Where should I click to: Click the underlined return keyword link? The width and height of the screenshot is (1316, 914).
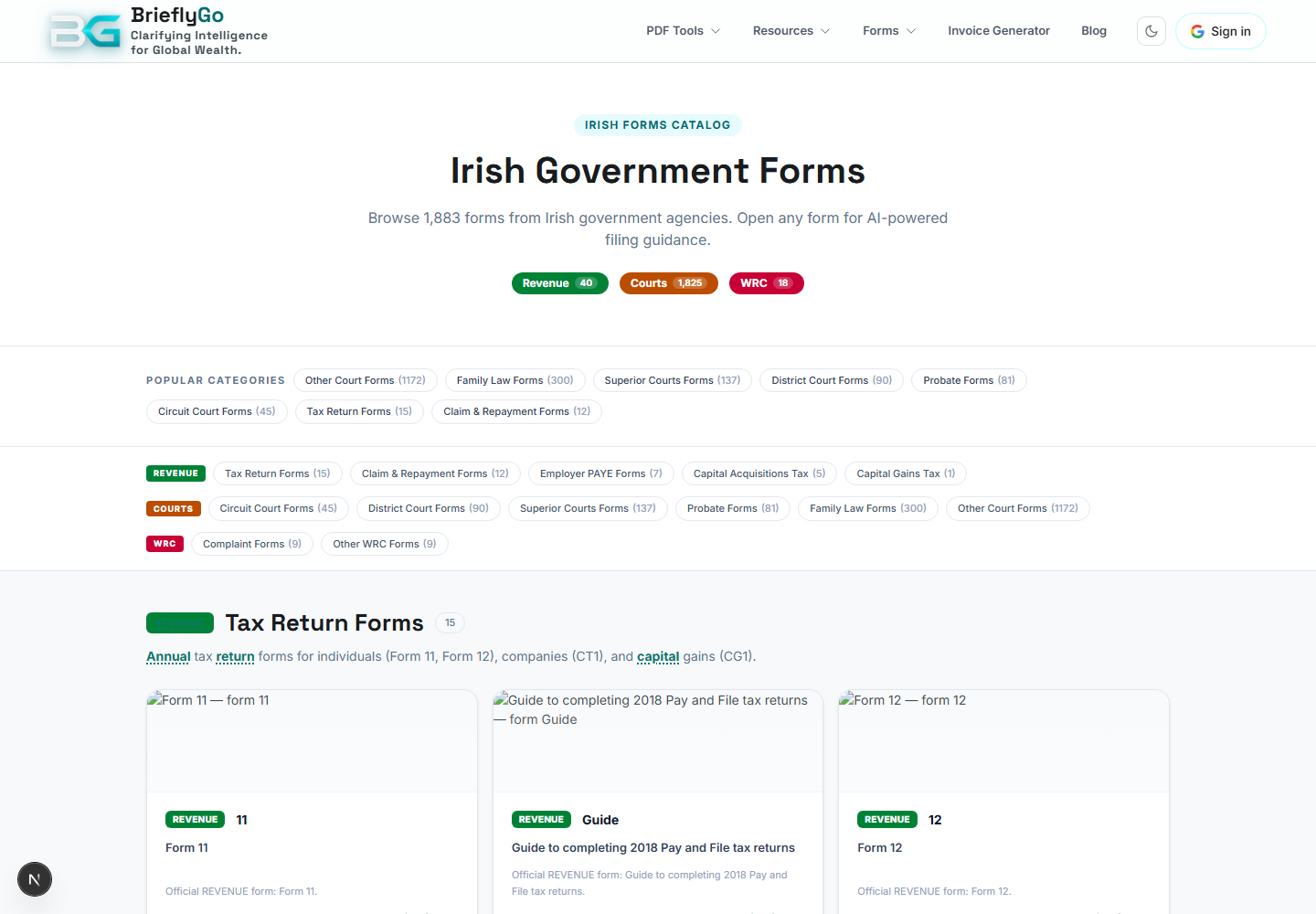tap(235, 656)
